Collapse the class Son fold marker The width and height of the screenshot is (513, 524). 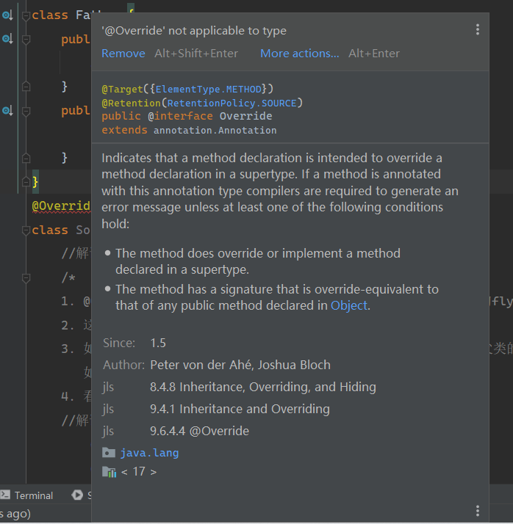pos(26,230)
